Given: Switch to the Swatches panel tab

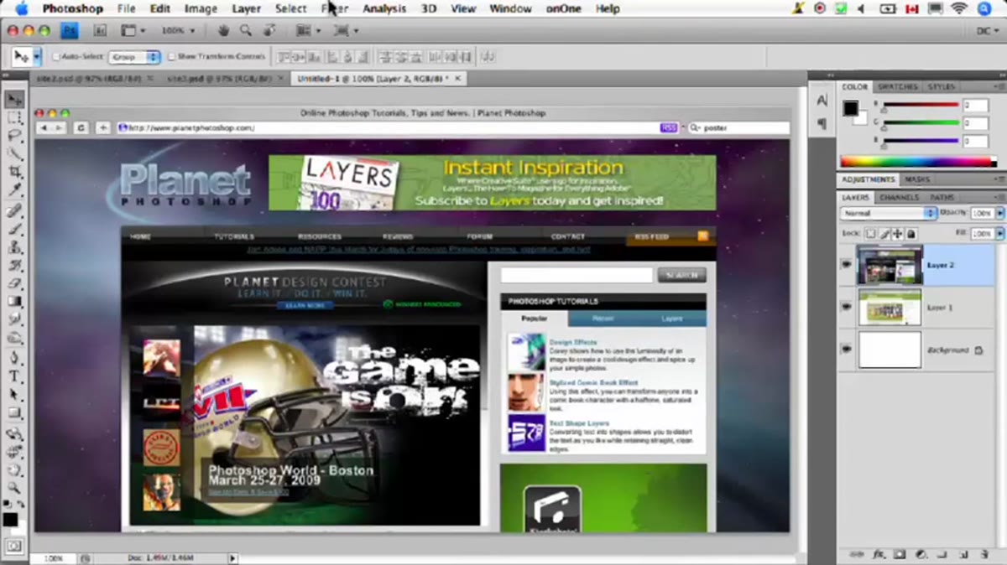Looking at the screenshot, I should tap(897, 86).
